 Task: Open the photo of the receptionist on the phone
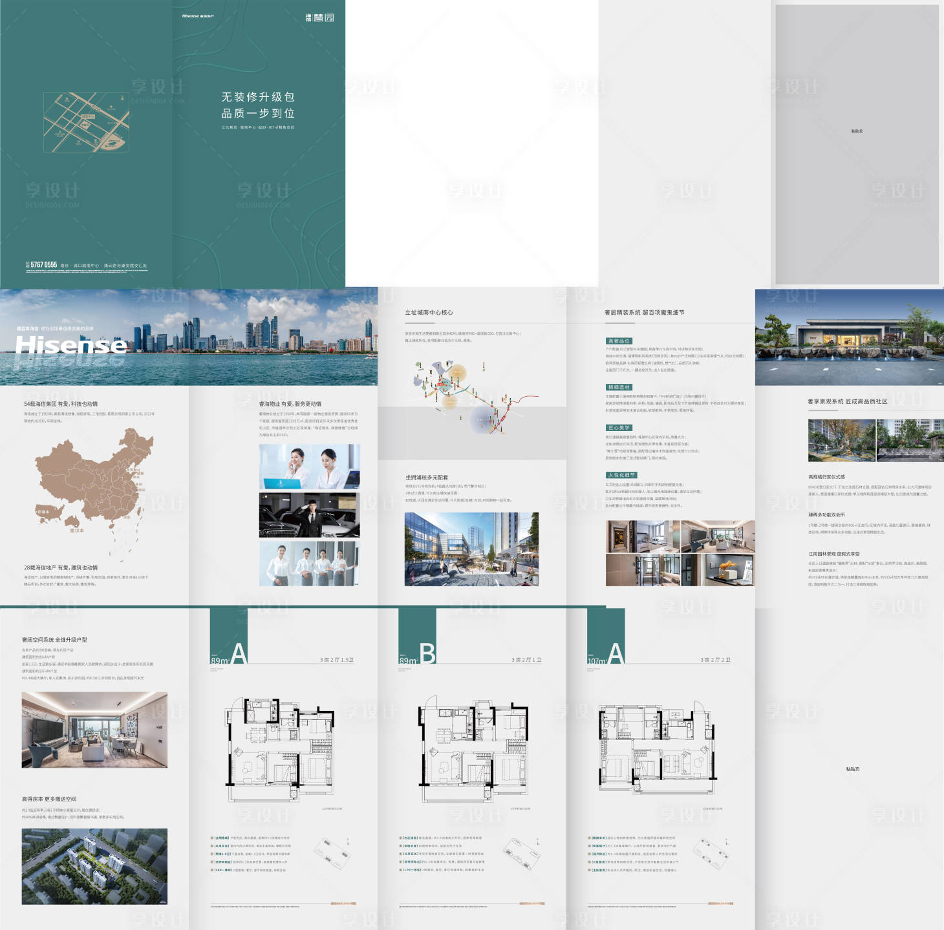click(x=309, y=467)
